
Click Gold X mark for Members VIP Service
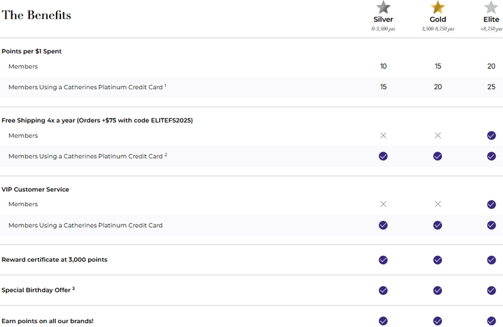[438, 204]
